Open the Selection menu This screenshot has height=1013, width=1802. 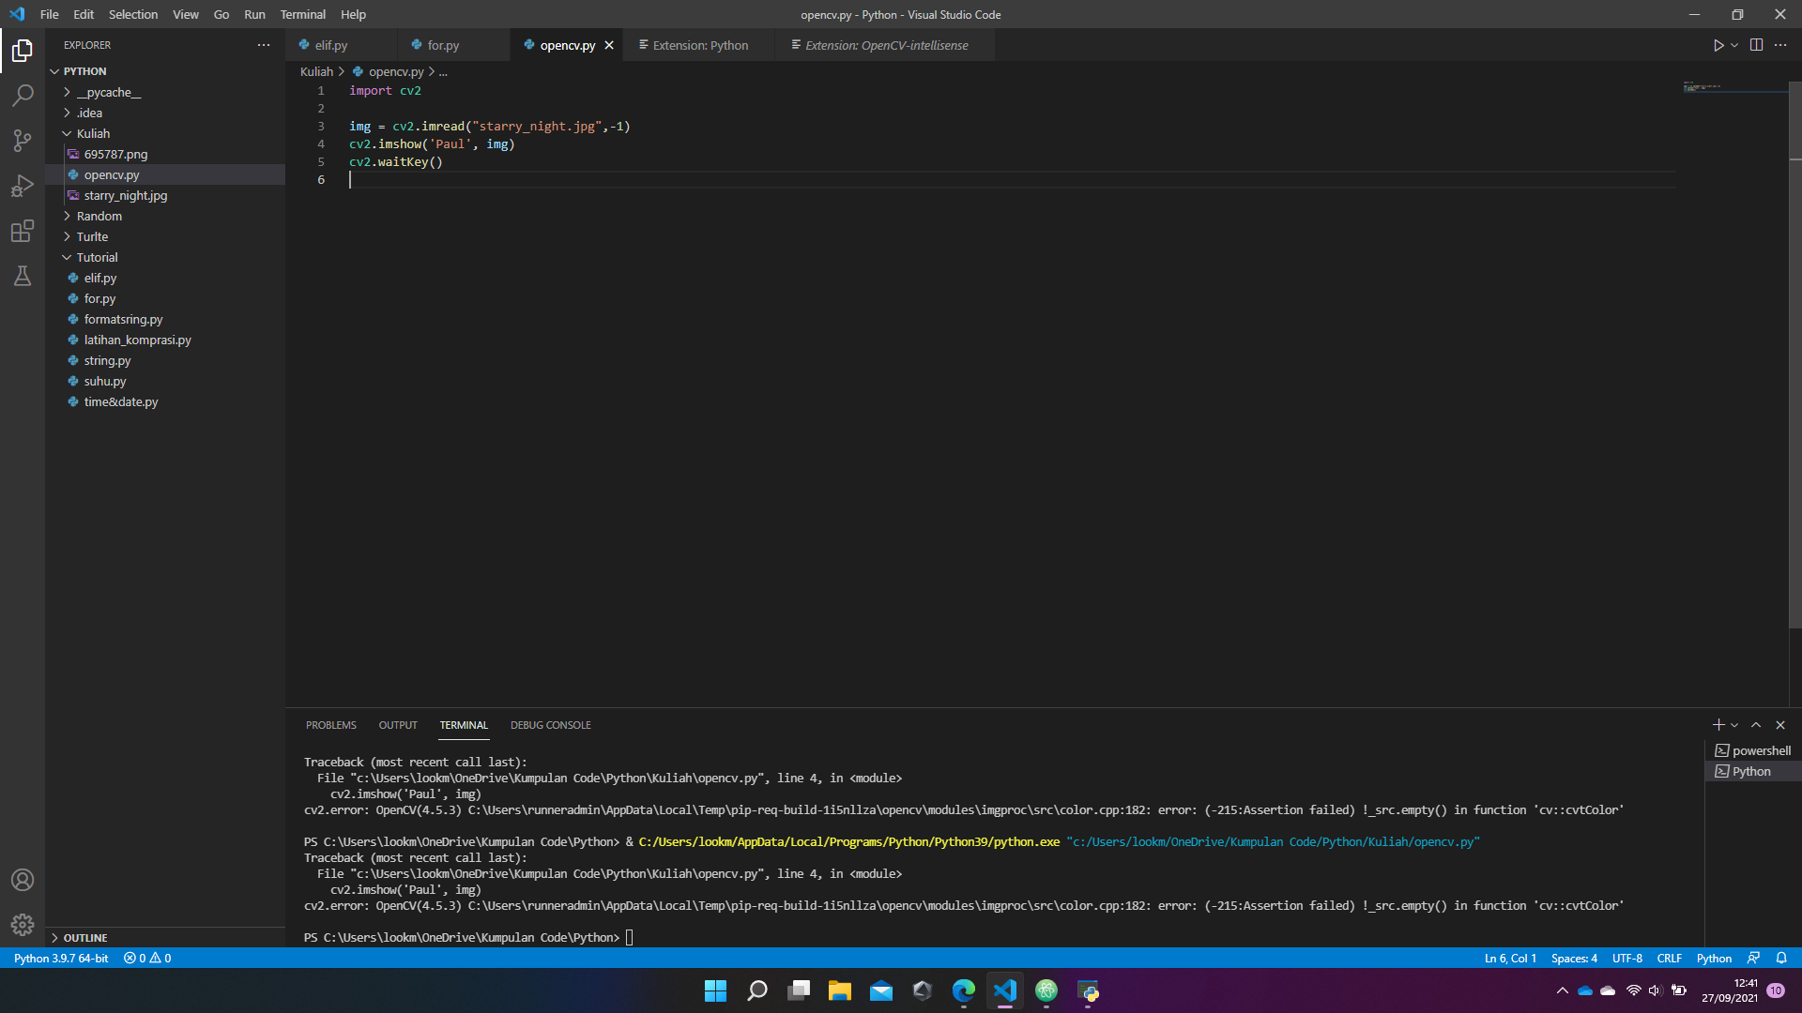pyautogui.click(x=133, y=14)
